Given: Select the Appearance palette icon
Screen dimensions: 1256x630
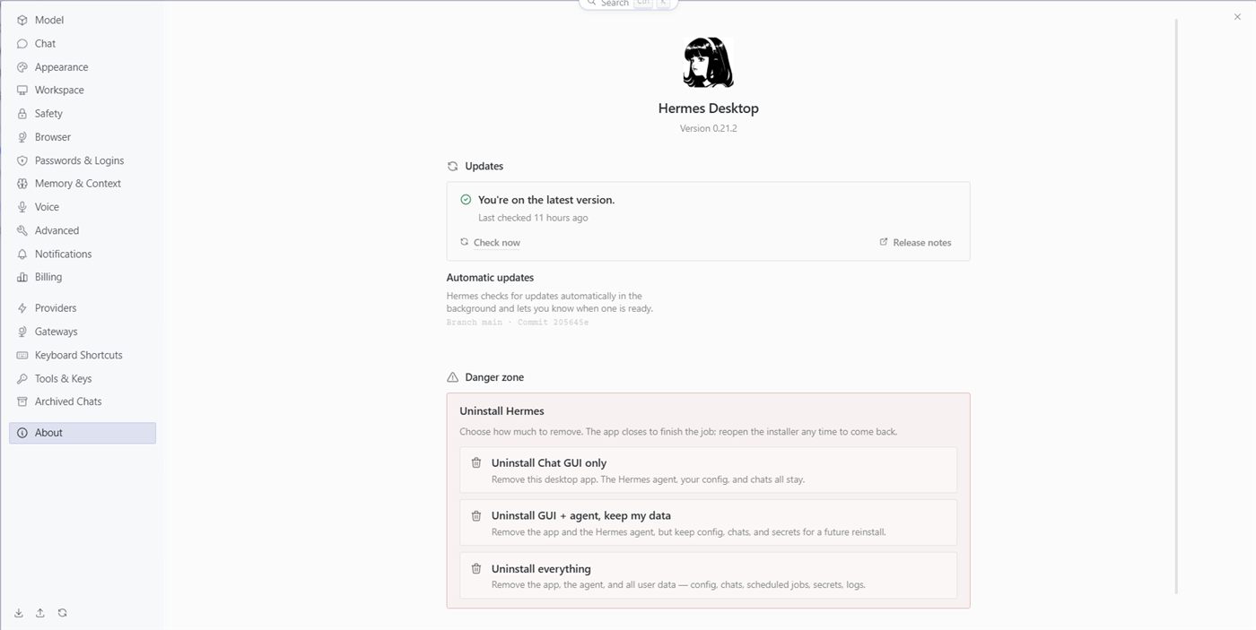Looking at the screenshot, I should [22, 67].
